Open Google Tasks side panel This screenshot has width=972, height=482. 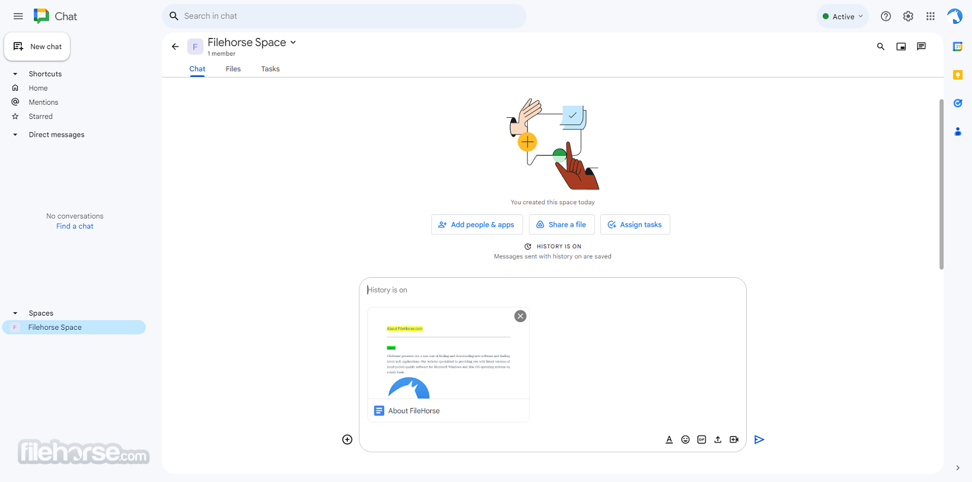(958, 103)
